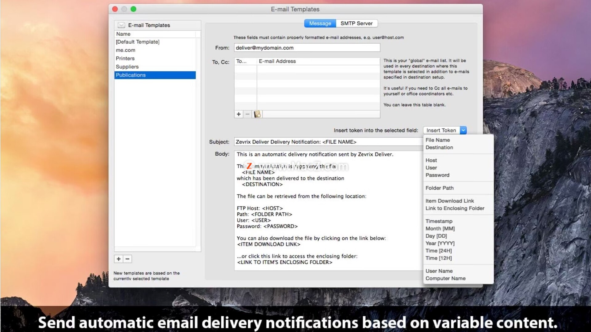Viewport: 591px width, 332px height.
Task: Remove recipient with the minus button
Action: point(247,114)
